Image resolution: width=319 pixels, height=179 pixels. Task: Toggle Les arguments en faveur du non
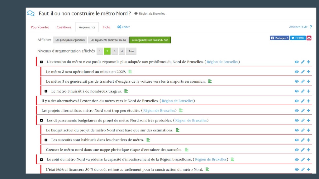click(150, 40)
